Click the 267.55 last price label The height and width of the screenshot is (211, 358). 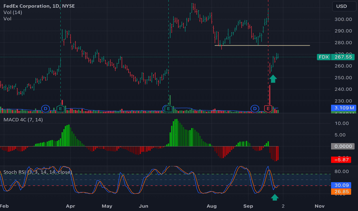[x=343, y=57]
